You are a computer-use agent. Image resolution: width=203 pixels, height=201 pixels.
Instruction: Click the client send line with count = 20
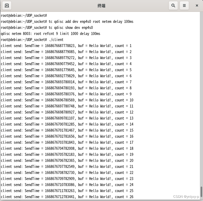tap(67, 161)
